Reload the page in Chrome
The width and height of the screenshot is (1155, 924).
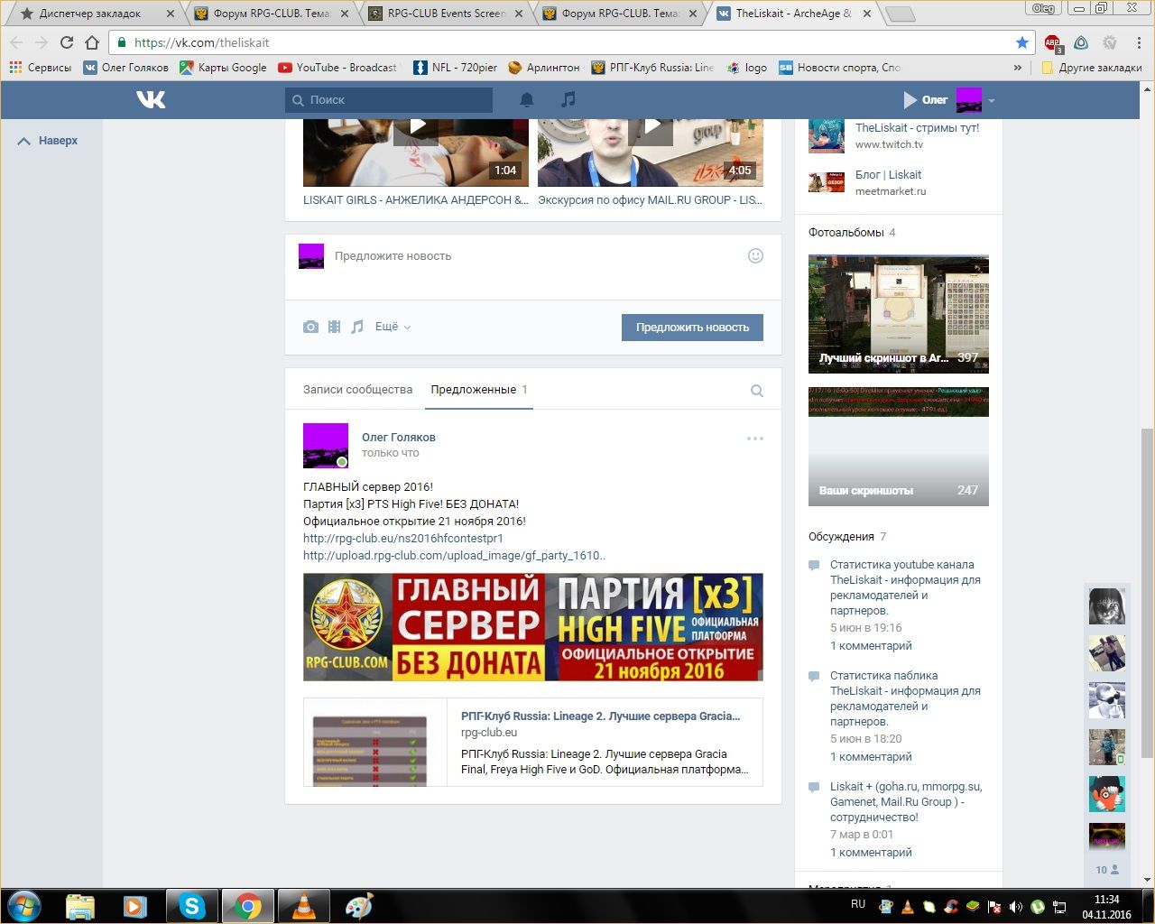click(x=67, y=42)
